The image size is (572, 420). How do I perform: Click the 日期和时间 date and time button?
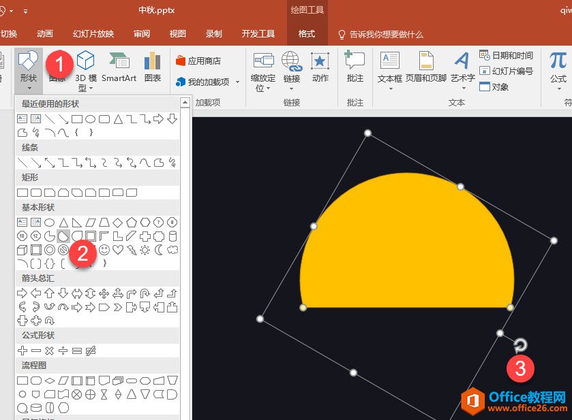point(506,55)
